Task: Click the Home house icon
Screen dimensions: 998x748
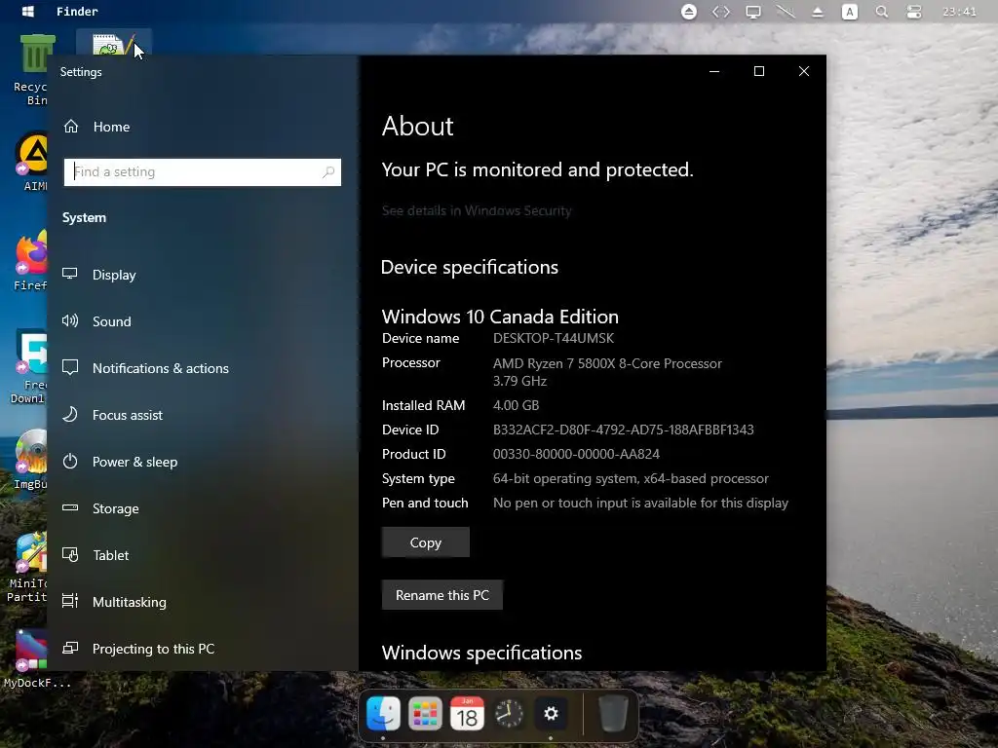Action: pos(70,126)
